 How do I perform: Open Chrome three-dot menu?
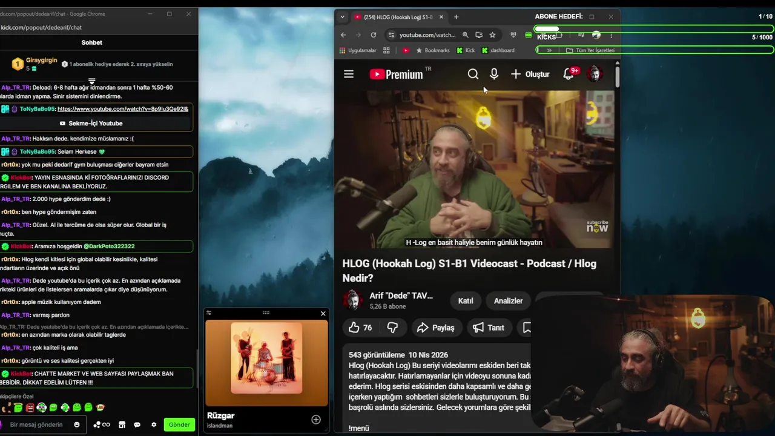pyautogui.click(x=612, y=35)
